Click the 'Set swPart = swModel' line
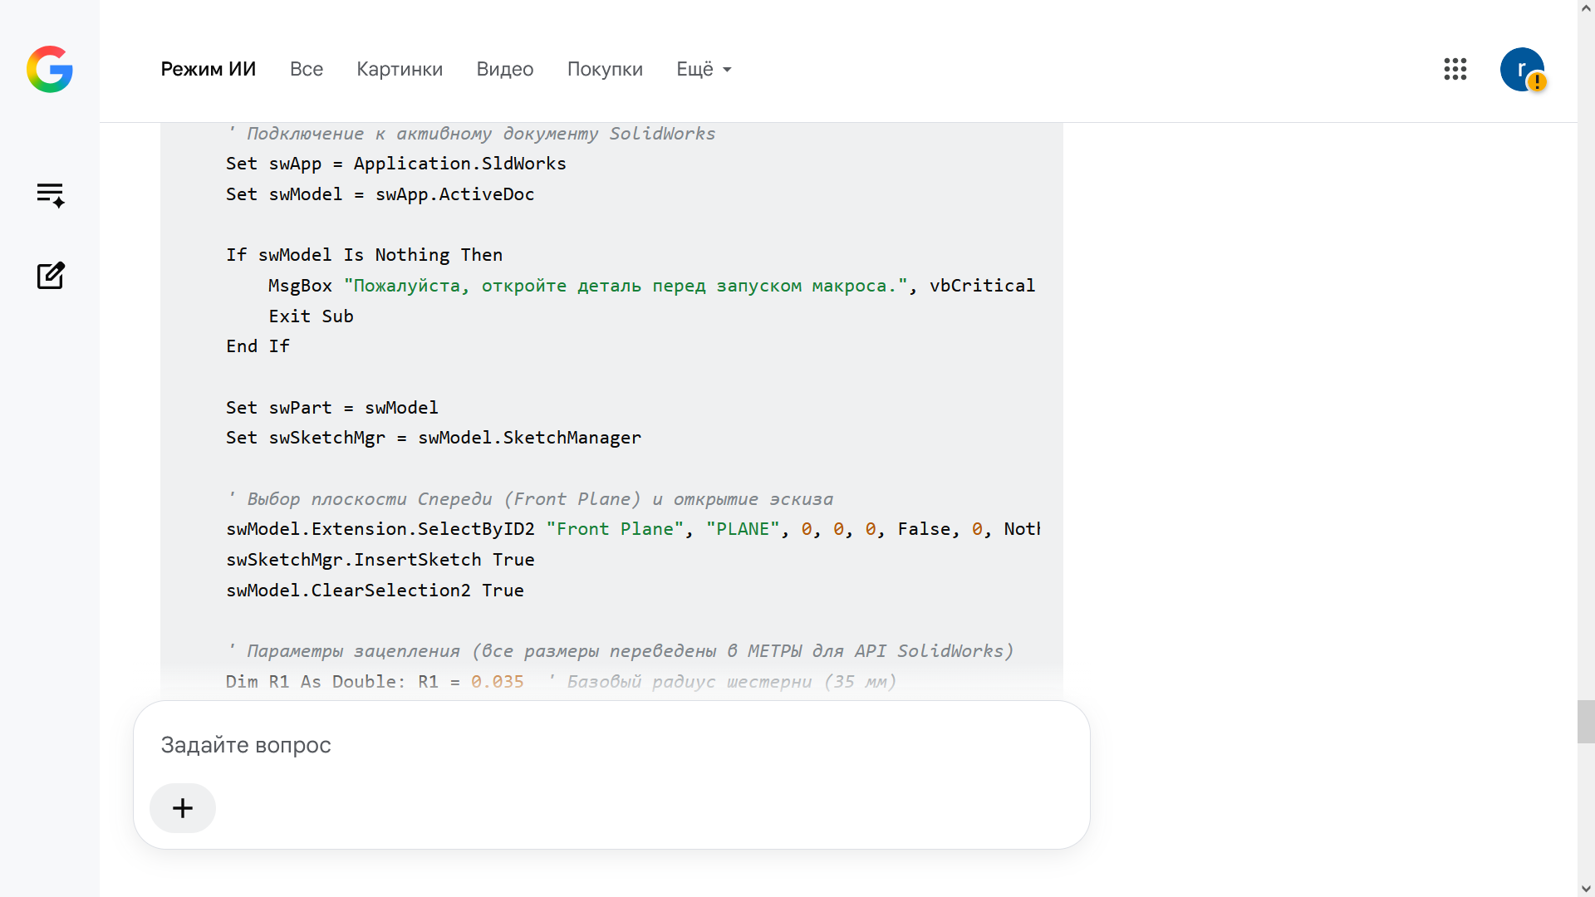 point(332,408)
